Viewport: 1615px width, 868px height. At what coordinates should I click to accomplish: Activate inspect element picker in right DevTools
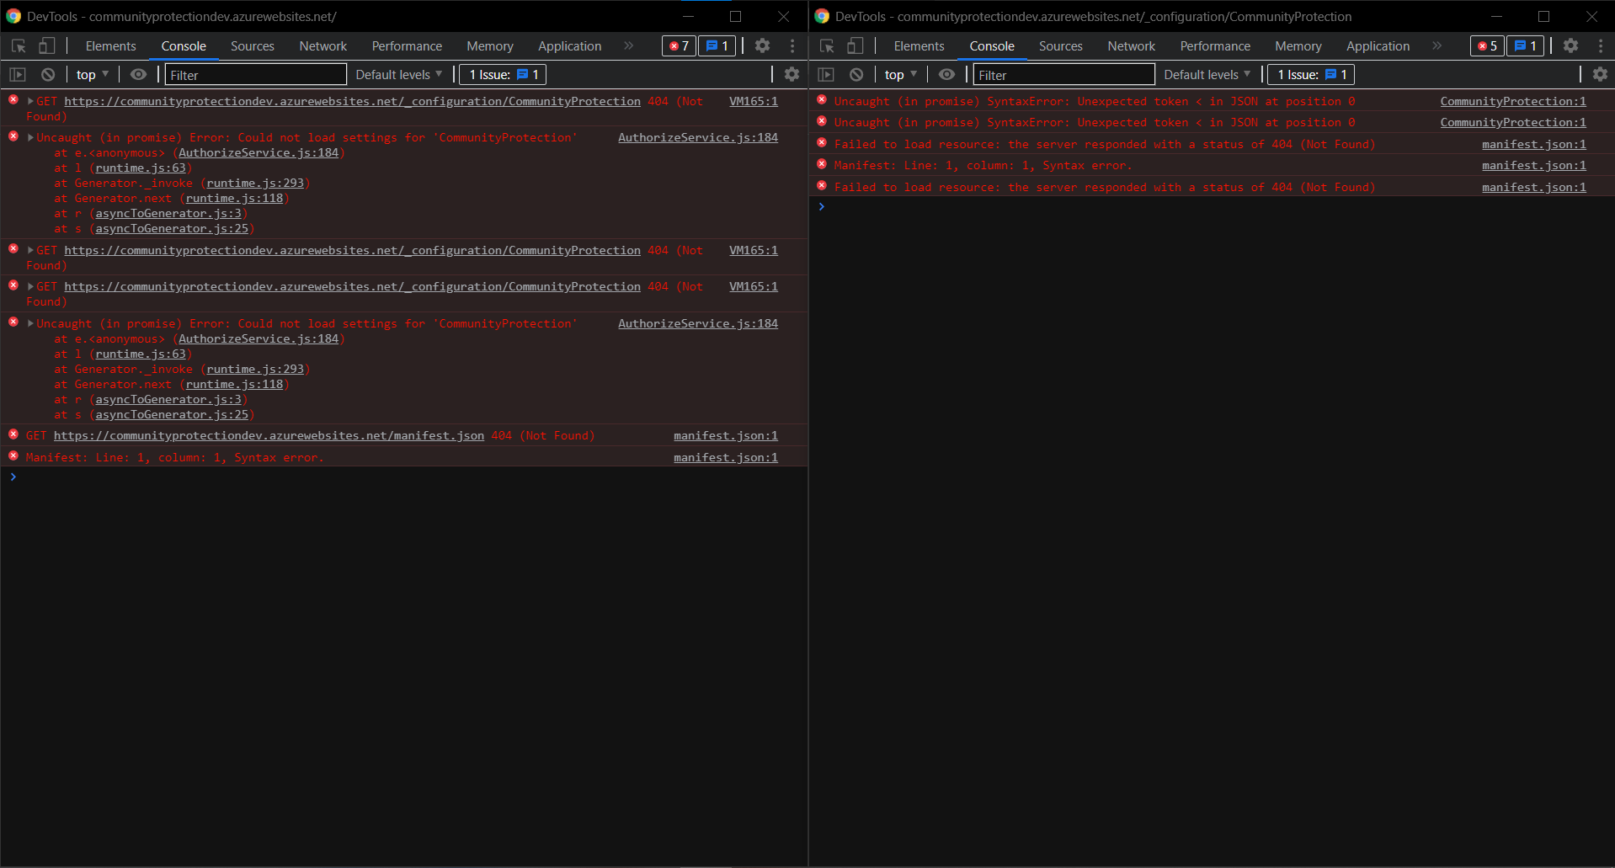pyautogui.click(x=827, y=46)
